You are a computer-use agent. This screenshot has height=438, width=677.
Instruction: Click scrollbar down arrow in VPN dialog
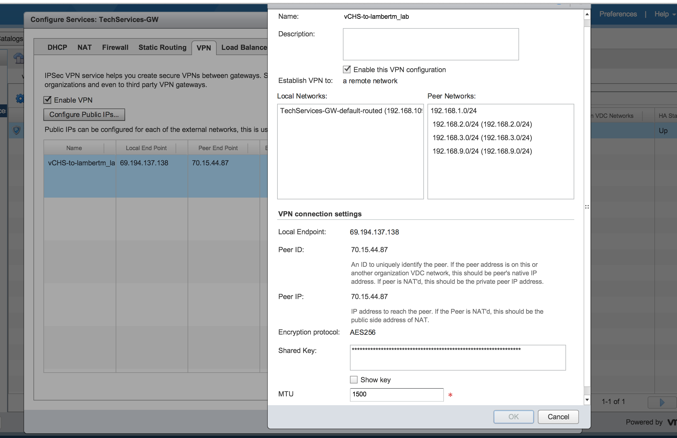coord(587,400)
